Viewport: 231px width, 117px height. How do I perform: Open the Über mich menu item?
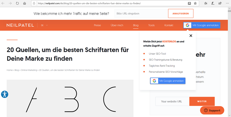point(117,25)
